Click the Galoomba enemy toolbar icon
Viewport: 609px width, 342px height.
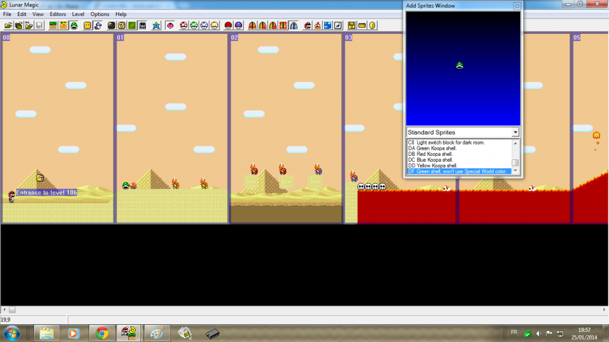(318, 26)
